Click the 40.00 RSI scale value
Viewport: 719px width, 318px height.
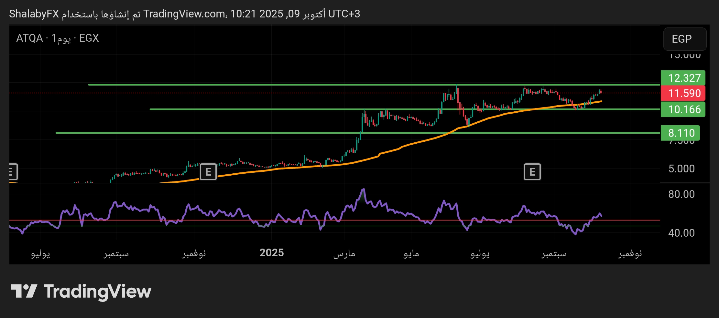[681, 233]
